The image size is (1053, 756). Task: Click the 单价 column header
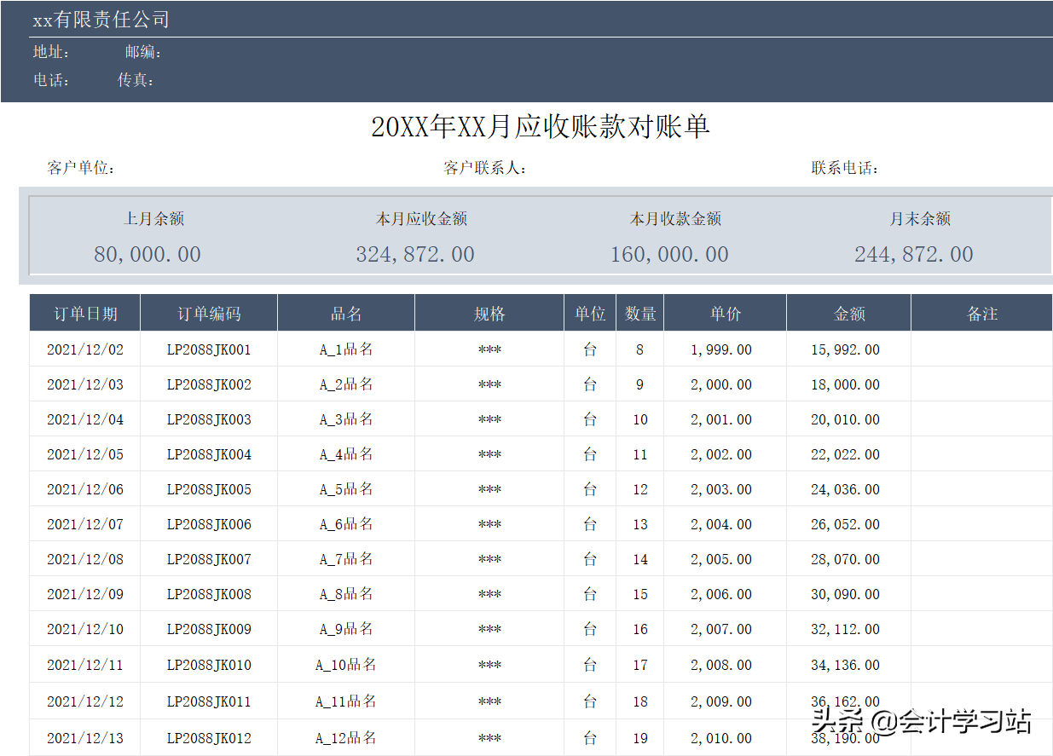coord(726,314)
